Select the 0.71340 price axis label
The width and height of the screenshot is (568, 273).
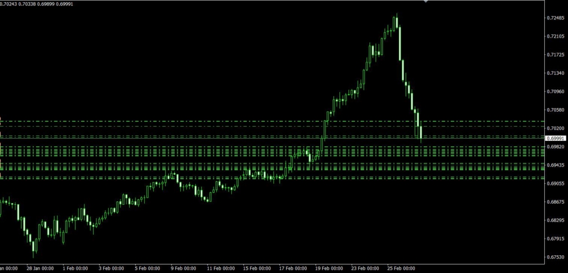pyautogui.click(x=555, y=73)
